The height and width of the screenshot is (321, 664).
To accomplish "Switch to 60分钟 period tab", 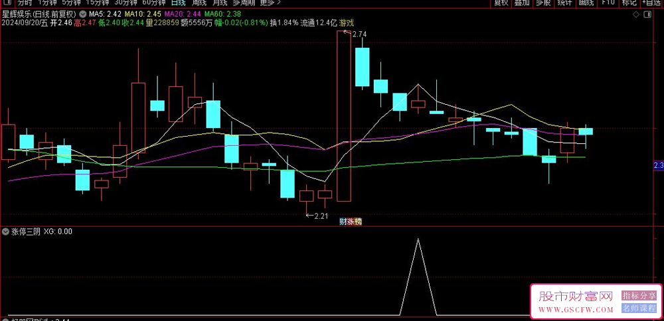I will coord(154,3).
